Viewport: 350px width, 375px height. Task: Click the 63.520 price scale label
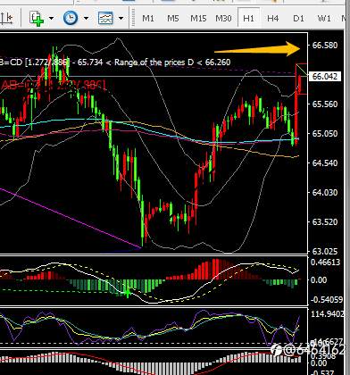[x=325, y=222]
